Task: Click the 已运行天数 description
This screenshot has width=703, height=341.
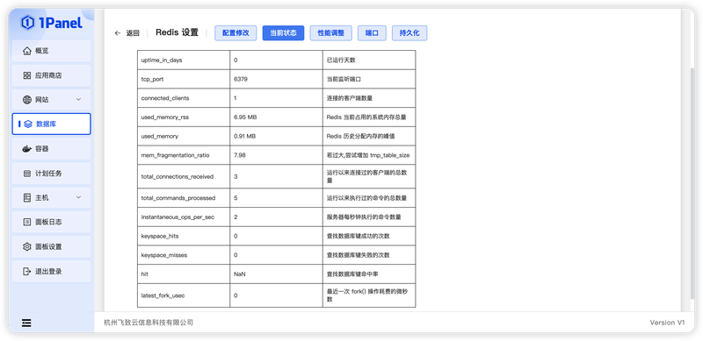Action: pyautogui.click(x=341, y=60)
